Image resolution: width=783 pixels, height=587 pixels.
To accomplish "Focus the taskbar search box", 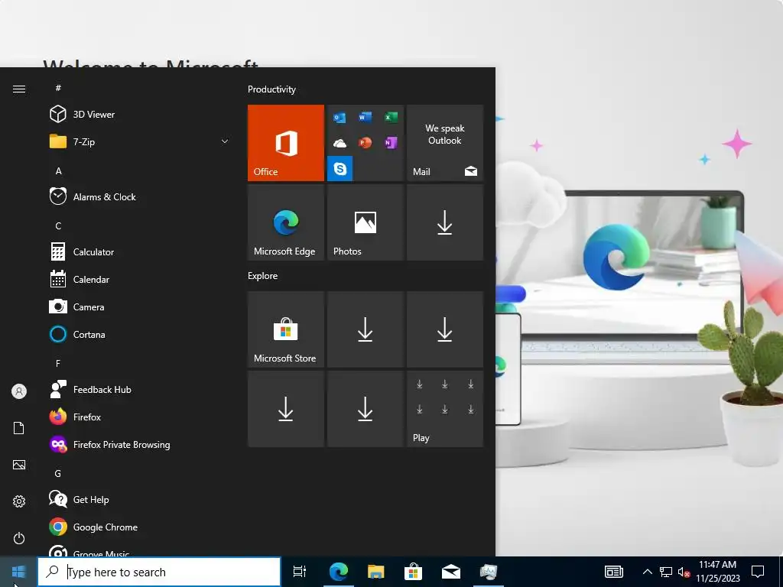I will click(159, 572).
